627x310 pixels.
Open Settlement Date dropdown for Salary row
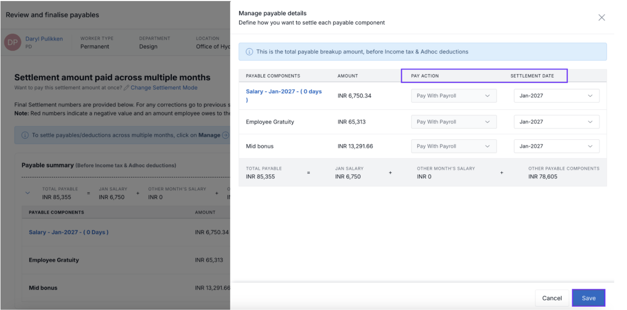[556, 96]
